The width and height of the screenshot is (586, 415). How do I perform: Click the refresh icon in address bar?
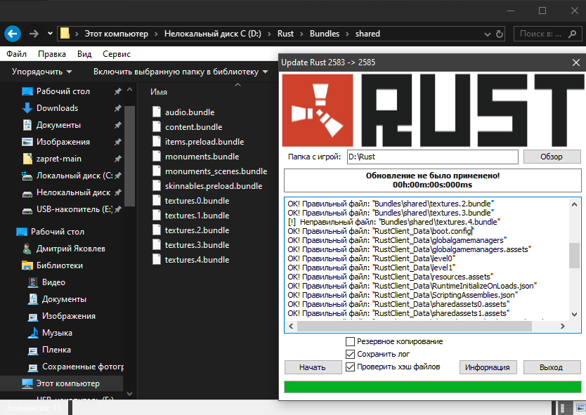coord(500,33)
